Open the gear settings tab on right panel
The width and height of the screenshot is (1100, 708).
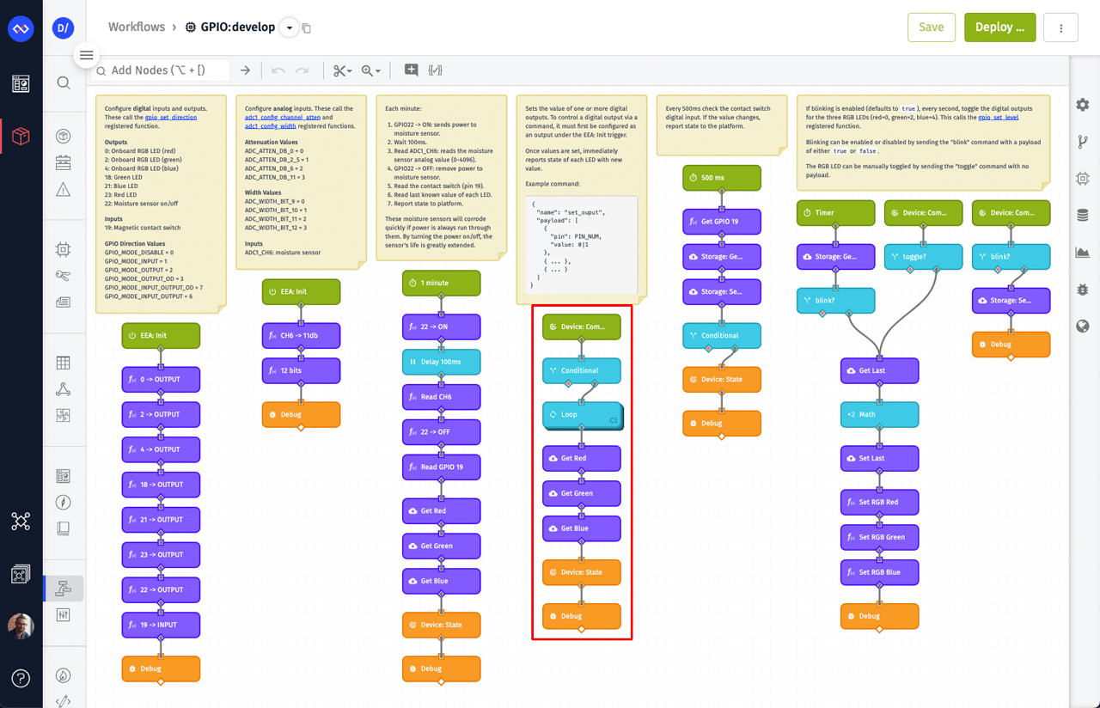click(x=1083, y=105)
